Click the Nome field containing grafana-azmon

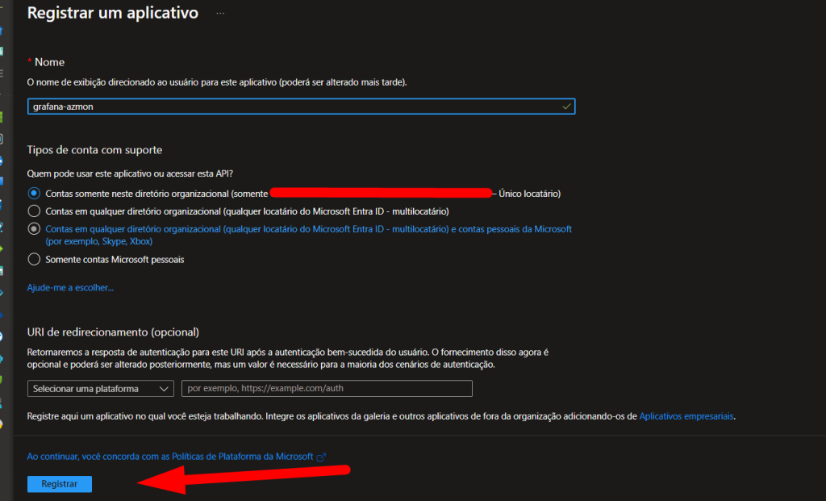[x=290, y=106]
